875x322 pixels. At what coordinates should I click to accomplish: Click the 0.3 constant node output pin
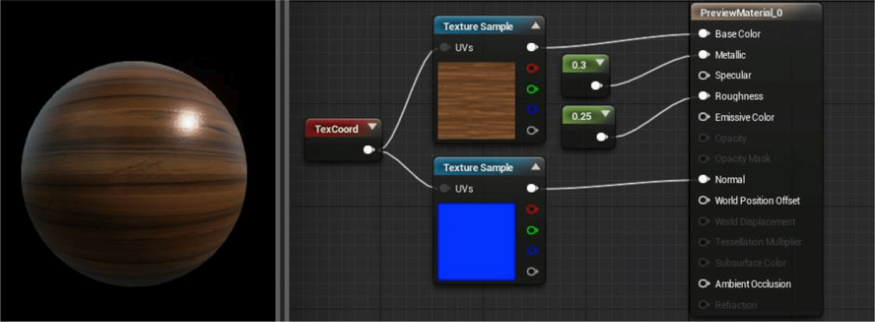point(596,86)
